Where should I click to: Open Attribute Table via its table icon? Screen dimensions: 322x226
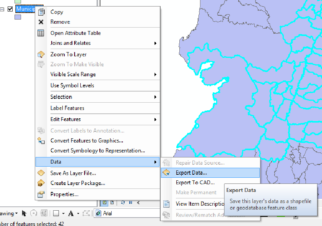coord(41,33)
